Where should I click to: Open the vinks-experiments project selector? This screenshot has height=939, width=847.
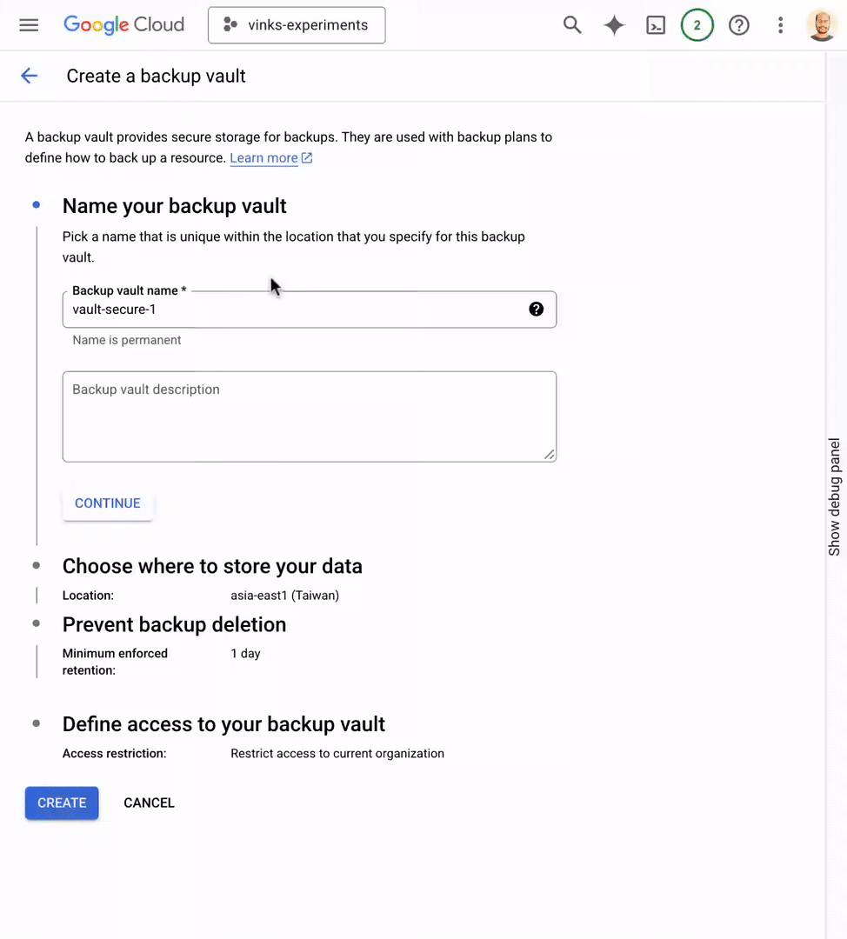pyautogui.click(x=297, y=25)
